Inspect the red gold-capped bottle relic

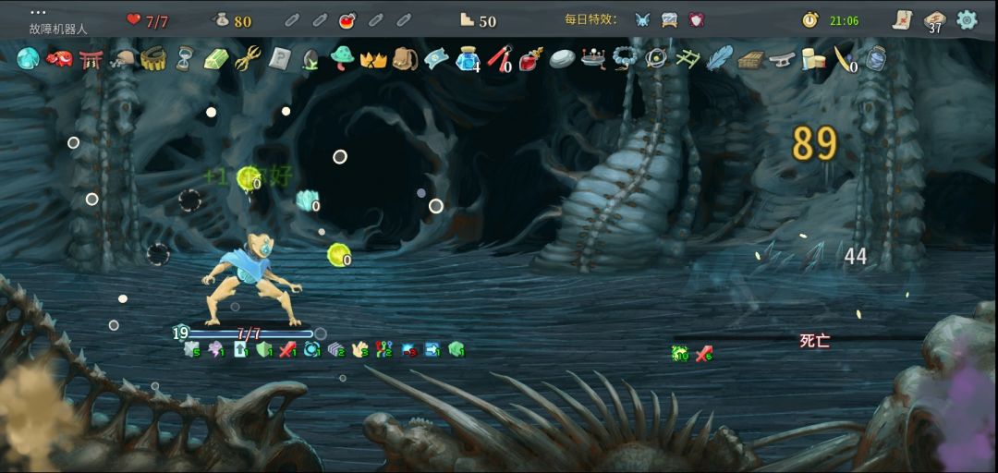tap(530, 59)
